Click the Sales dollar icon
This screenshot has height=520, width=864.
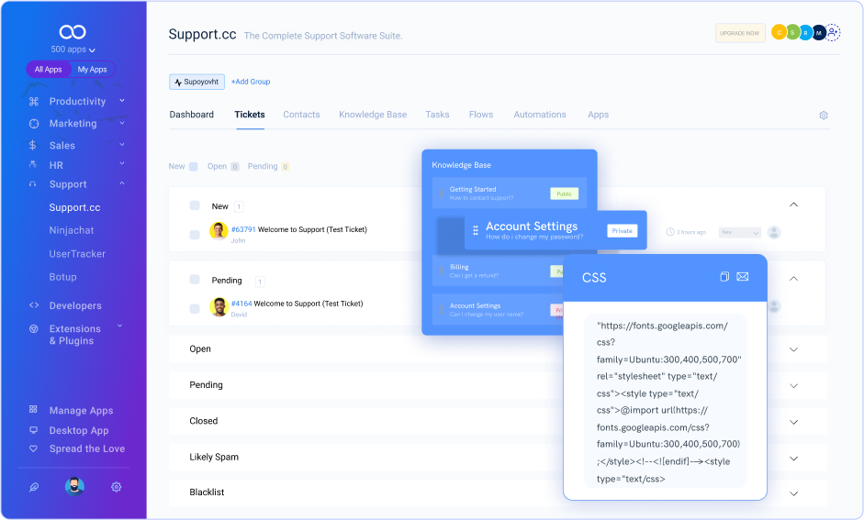click(x=33, y=145)
